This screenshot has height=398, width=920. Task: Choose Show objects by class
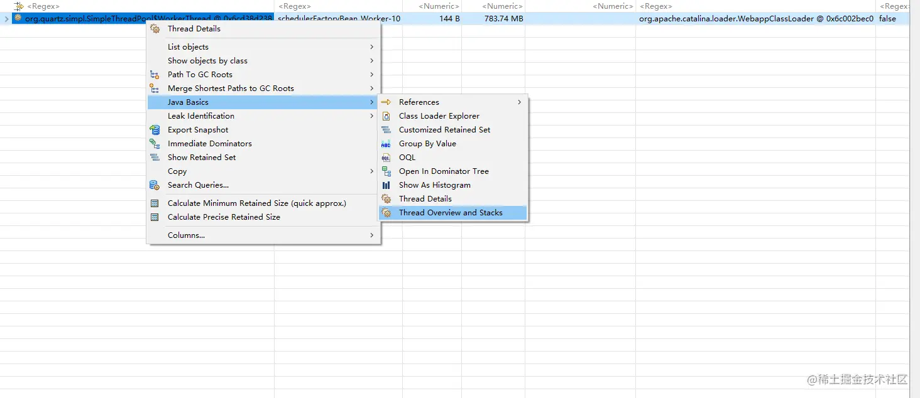click(x=263, y=61)
